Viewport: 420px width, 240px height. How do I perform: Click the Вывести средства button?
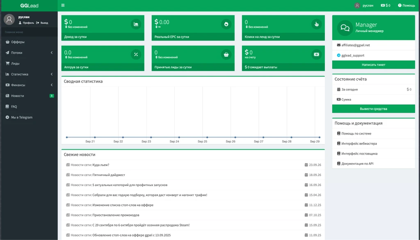point(373,109)
